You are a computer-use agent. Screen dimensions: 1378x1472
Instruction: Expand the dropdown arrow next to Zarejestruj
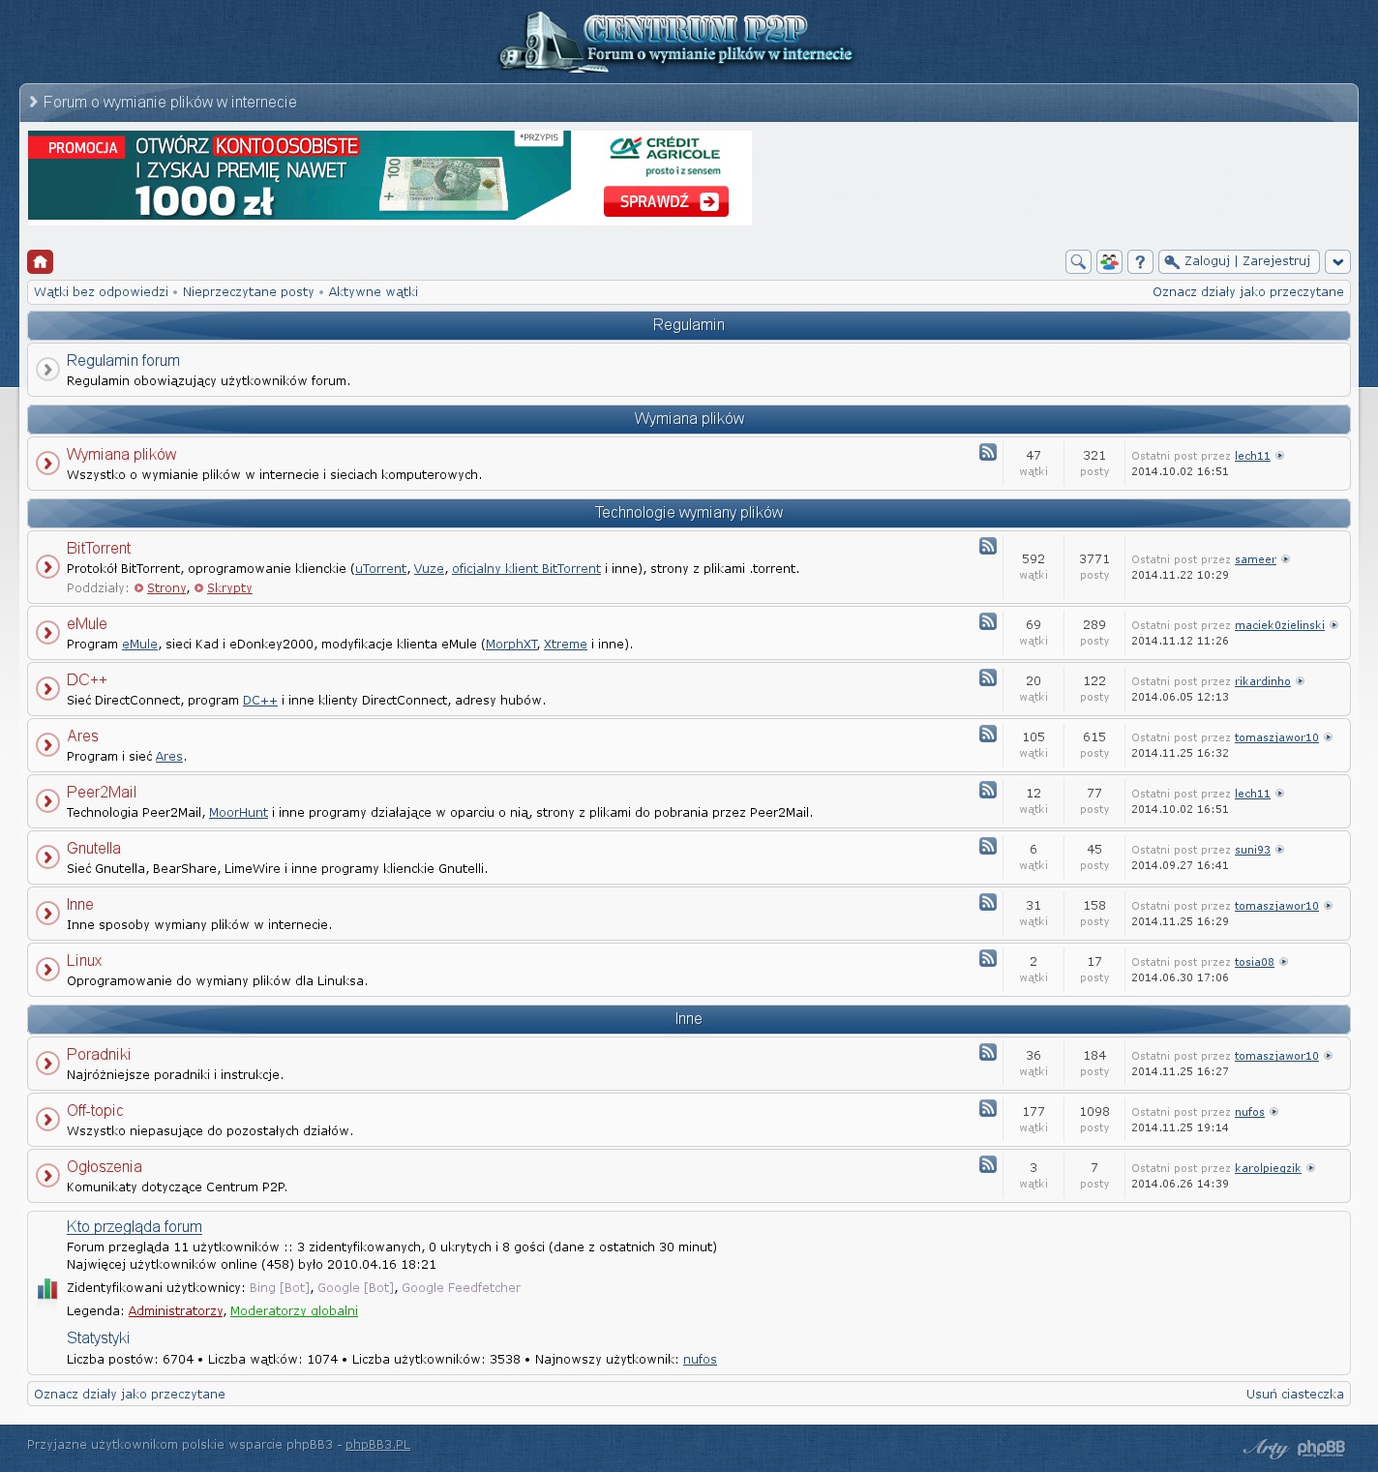coord(1337,261)
